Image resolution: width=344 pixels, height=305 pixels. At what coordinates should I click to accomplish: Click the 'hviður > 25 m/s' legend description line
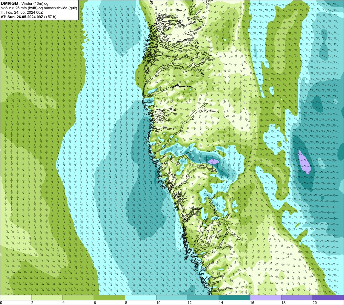(39, 8)
